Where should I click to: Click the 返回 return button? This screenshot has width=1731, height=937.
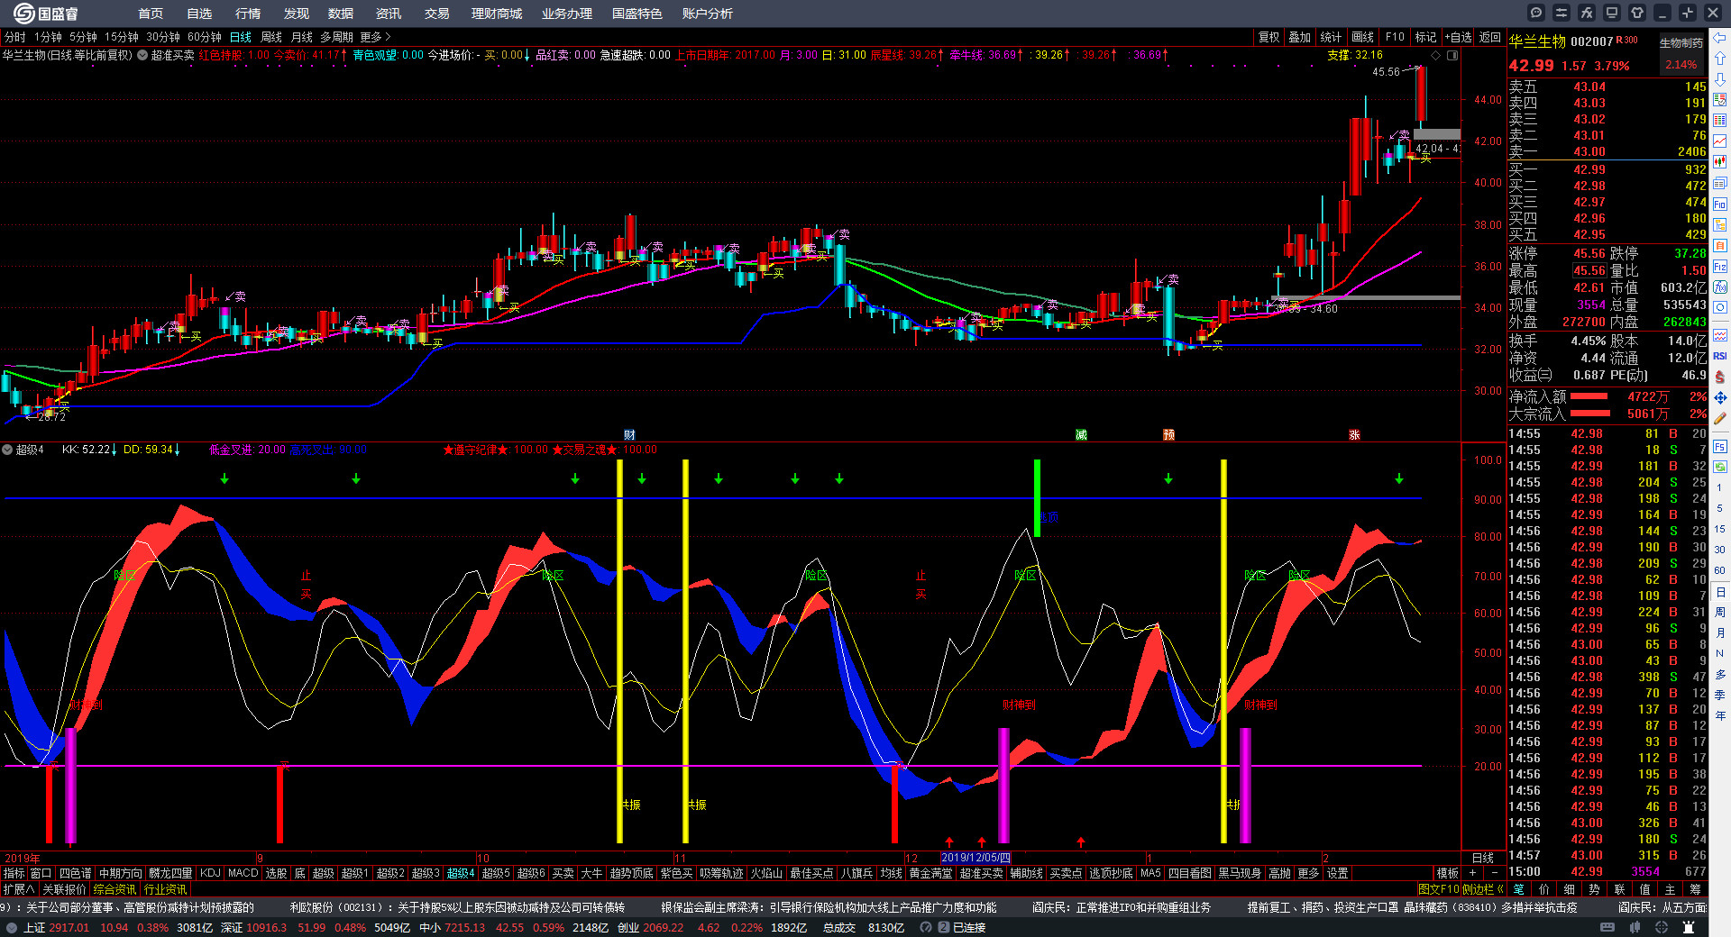[1490, 37]
